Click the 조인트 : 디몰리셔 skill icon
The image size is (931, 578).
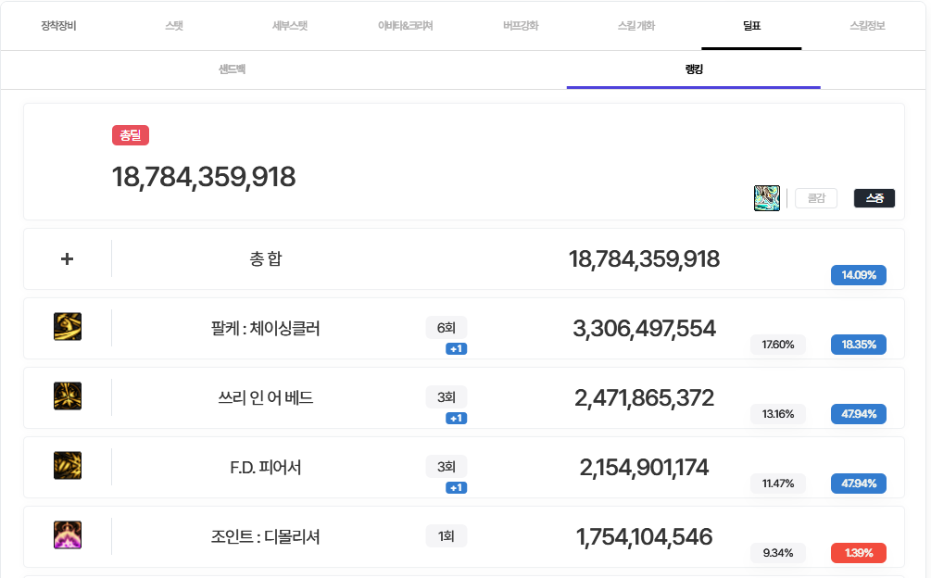coord(68,535)
